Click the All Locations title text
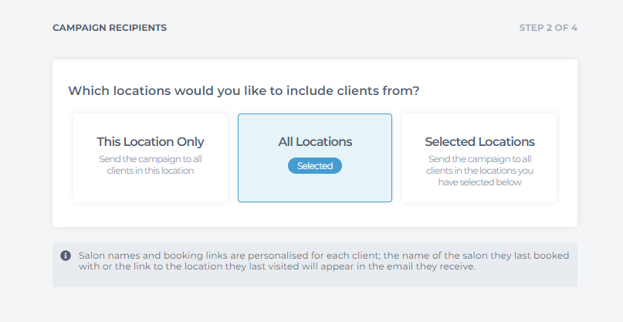This screenshot has width=623, height=322. 315,141
